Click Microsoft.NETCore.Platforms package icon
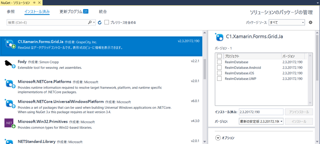Image resolution: width=320 pixels, height=144 pixels. (x=10, y=84)
